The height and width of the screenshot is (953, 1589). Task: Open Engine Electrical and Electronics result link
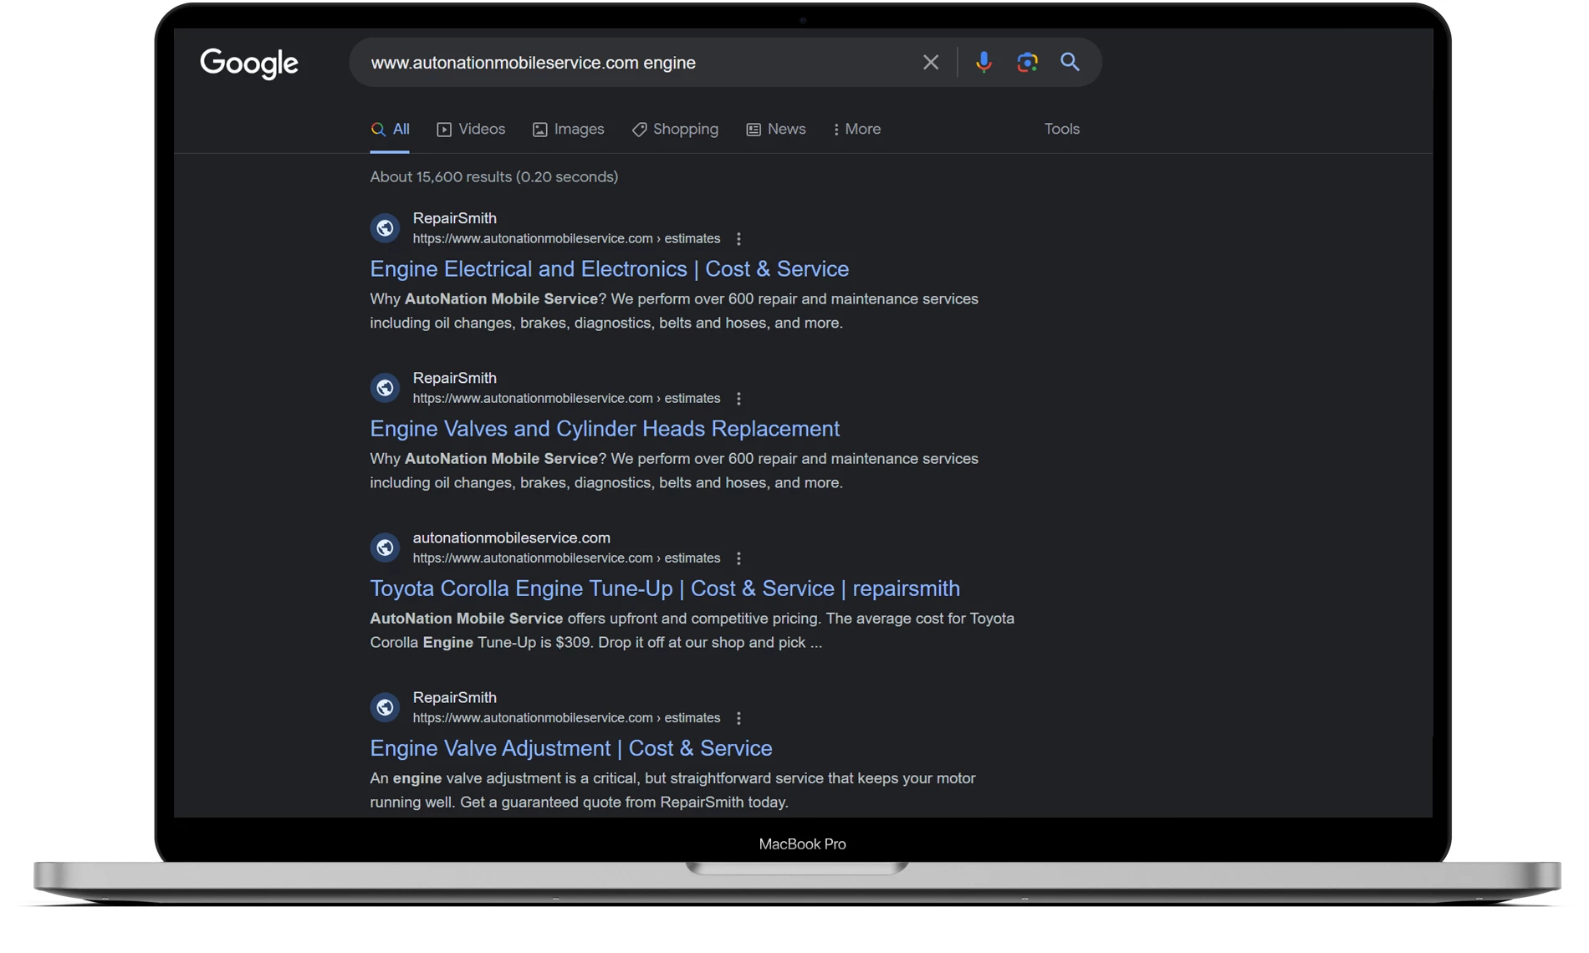pyautogui.click(x=610, y=269)
